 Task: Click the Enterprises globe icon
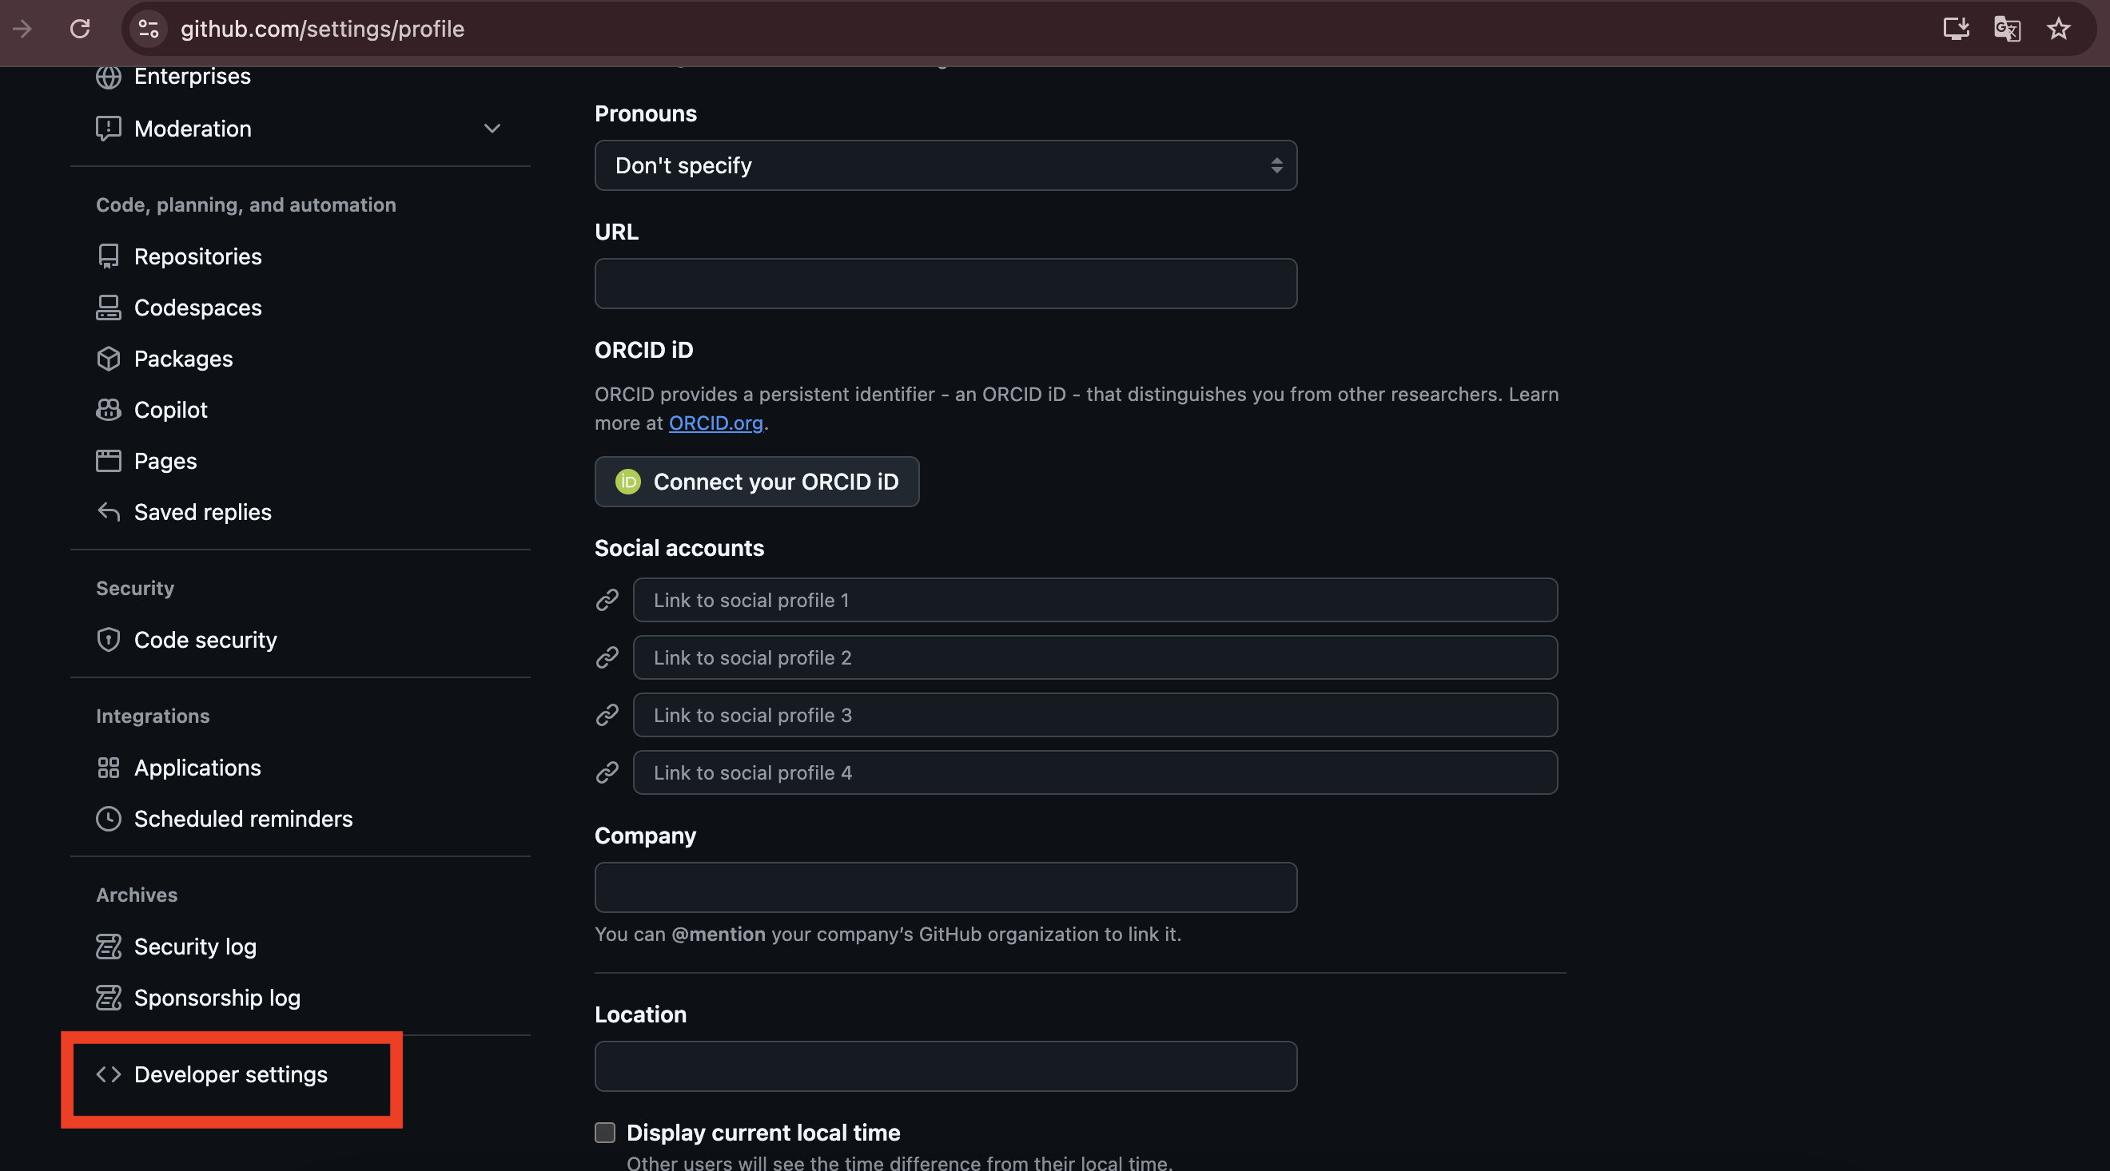(108, 77)
